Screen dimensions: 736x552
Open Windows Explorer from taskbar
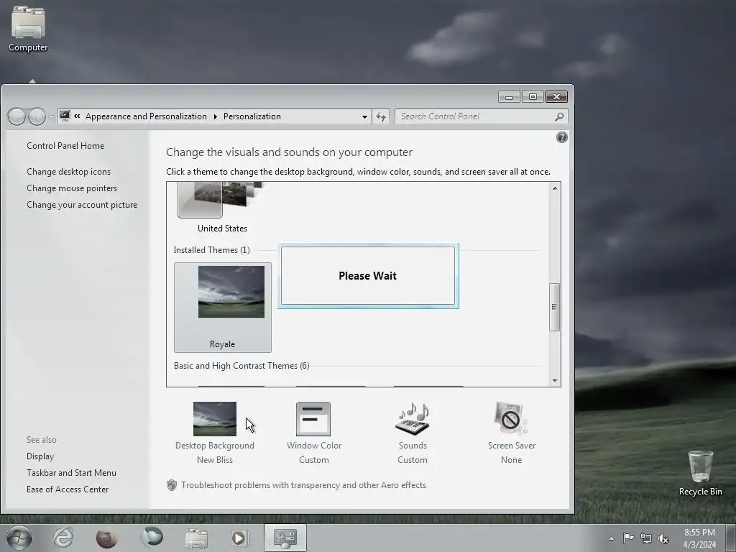tap(196, 538)
